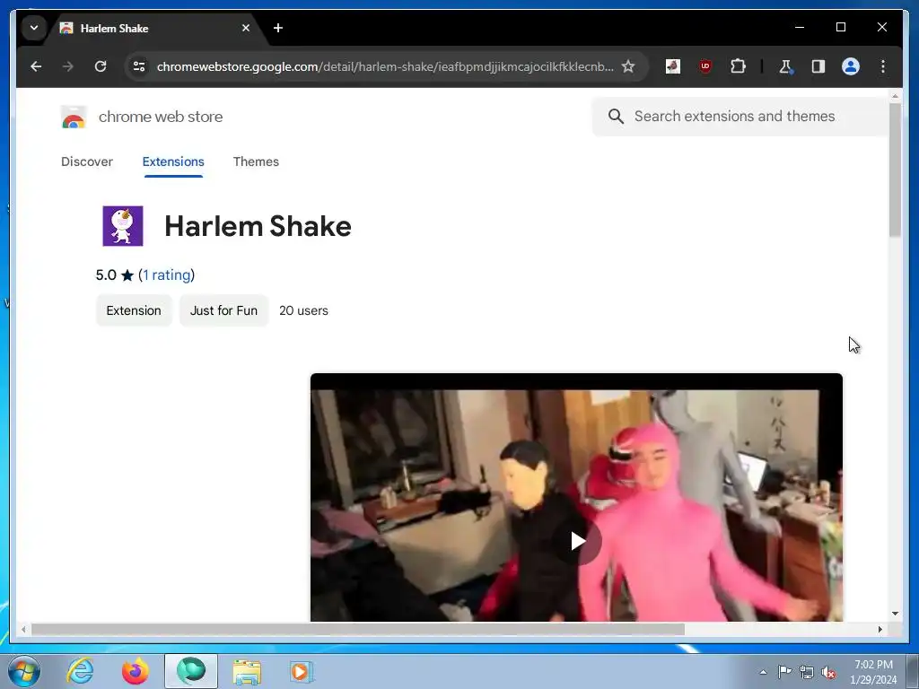
Task: Click the 20 users text
Action: click(x=303, y=310)
